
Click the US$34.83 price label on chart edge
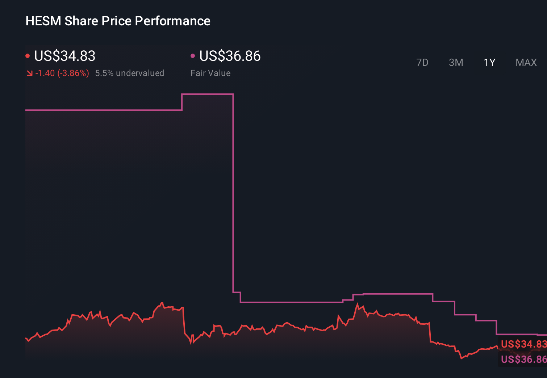(521, 344)
